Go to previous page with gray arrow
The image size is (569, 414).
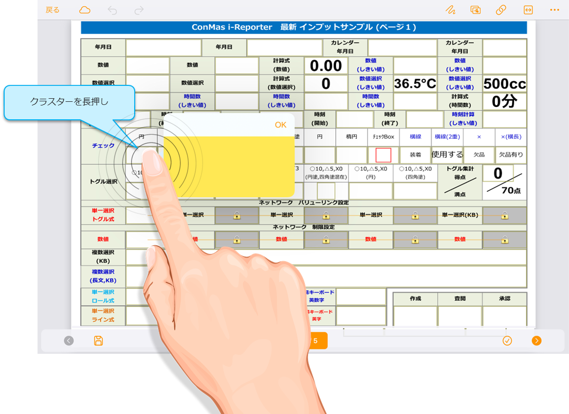[69, 340]
